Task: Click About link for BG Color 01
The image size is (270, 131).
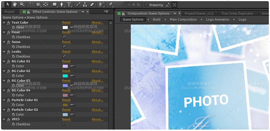Action: point(97,61)
